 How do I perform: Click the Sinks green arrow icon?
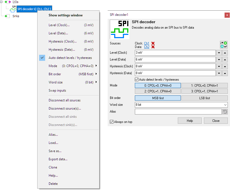[6, 16]
